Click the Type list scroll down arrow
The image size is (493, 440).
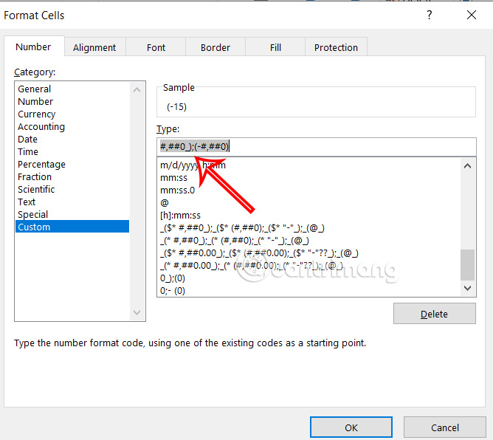(467, 288)
